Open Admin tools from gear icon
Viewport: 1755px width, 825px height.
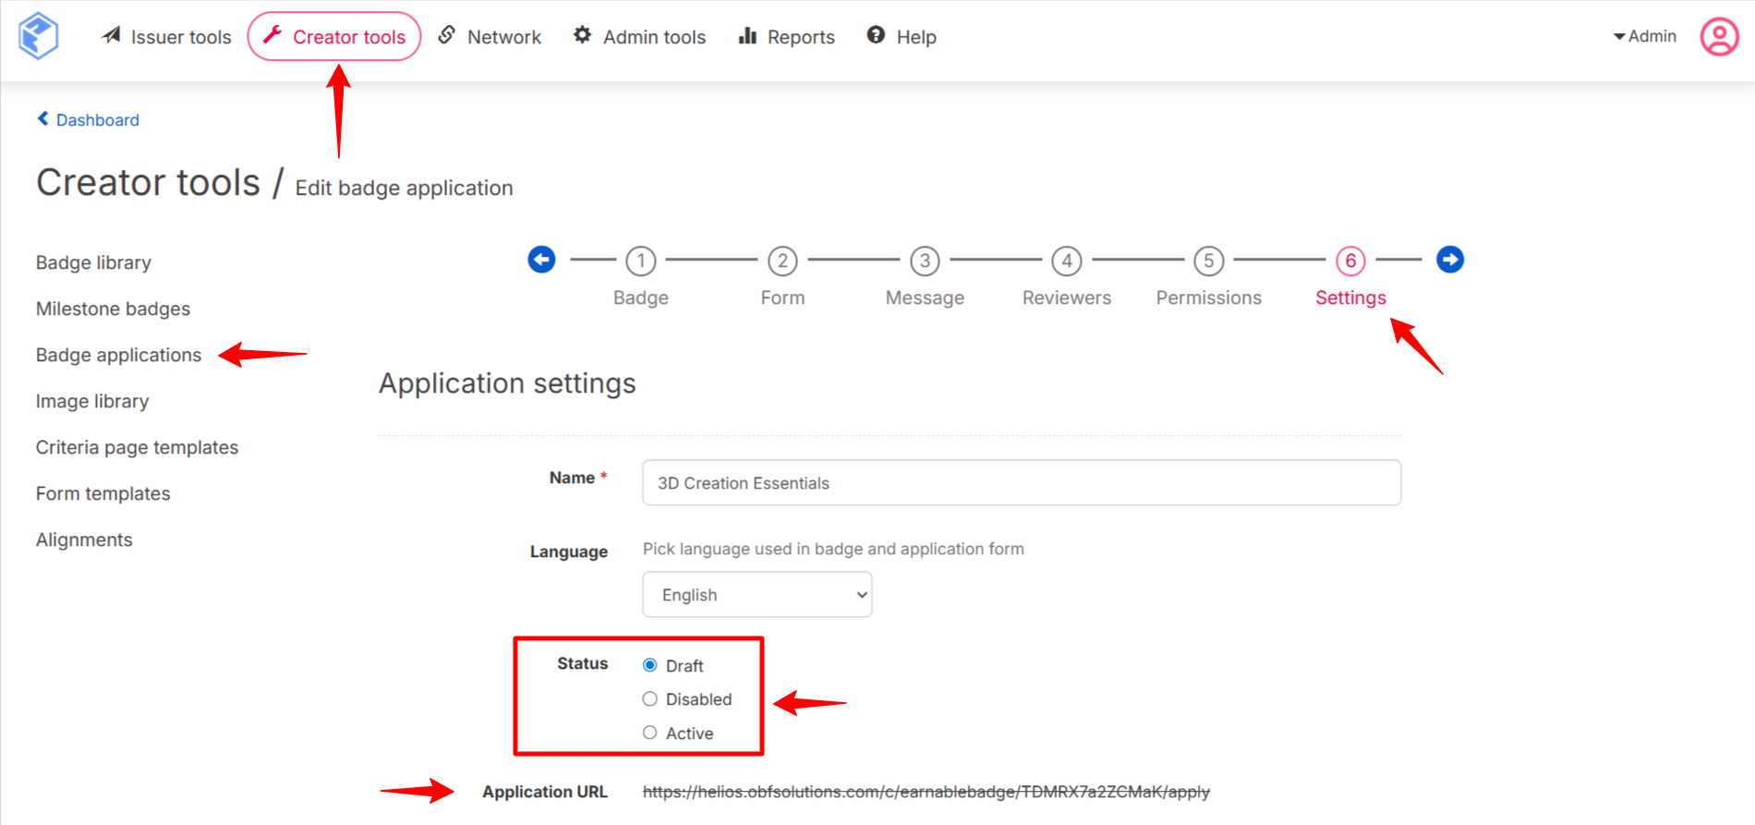583,35
